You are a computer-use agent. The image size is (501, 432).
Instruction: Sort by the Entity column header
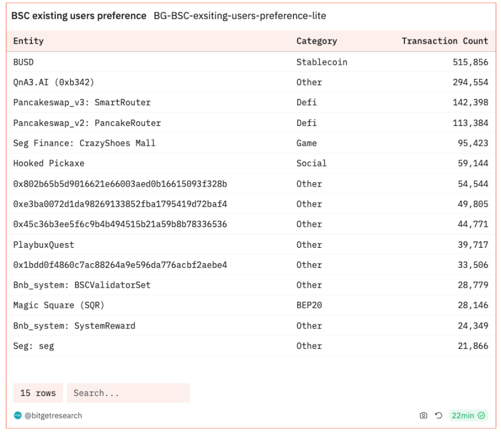(x=28, y=41)
